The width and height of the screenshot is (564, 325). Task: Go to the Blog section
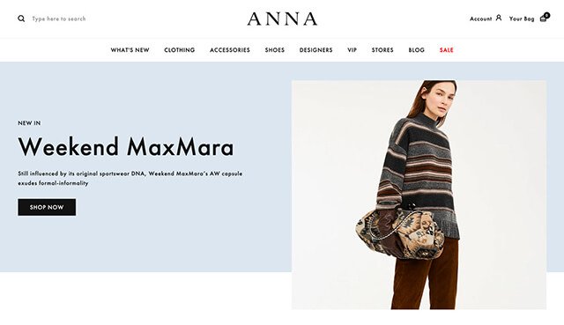(x=417, y=50)
